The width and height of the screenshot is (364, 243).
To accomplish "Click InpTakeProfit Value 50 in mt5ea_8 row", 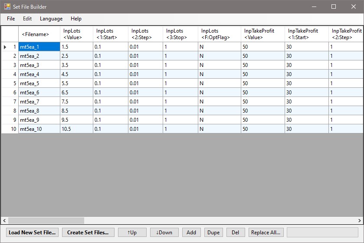I will pyautogui.click(x=263, y=111).
